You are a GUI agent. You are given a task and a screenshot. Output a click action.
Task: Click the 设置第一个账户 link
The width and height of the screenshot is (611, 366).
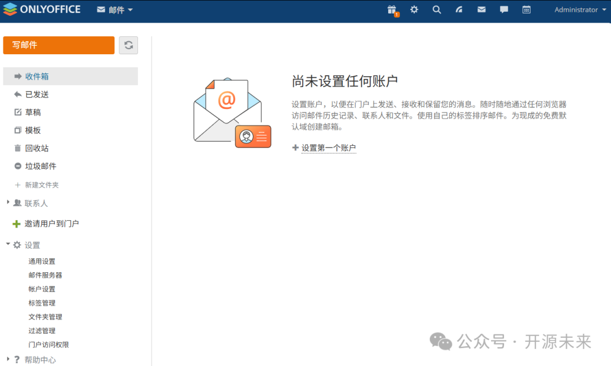[x=329, y=147]
